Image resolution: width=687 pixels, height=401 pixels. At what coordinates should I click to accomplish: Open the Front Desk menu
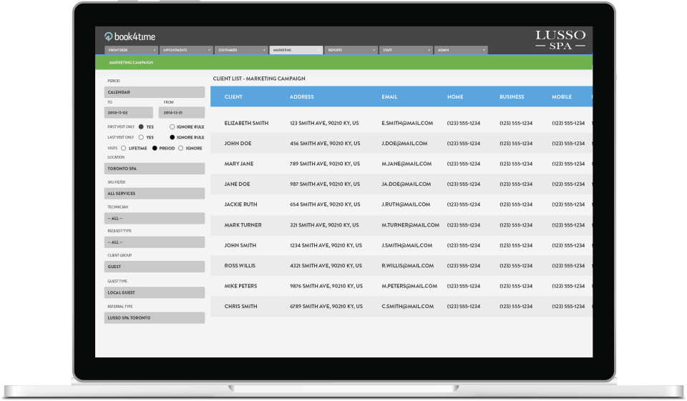(131, 50)
